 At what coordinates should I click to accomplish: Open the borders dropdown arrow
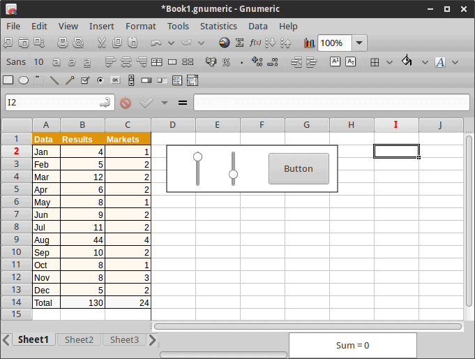coord(390,62)
